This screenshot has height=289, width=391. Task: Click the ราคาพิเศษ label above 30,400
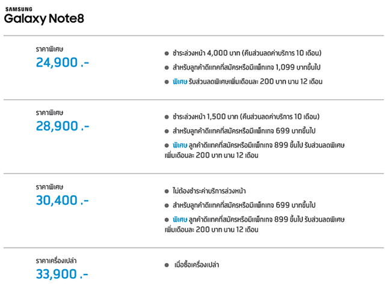click(x=50, y=186)
